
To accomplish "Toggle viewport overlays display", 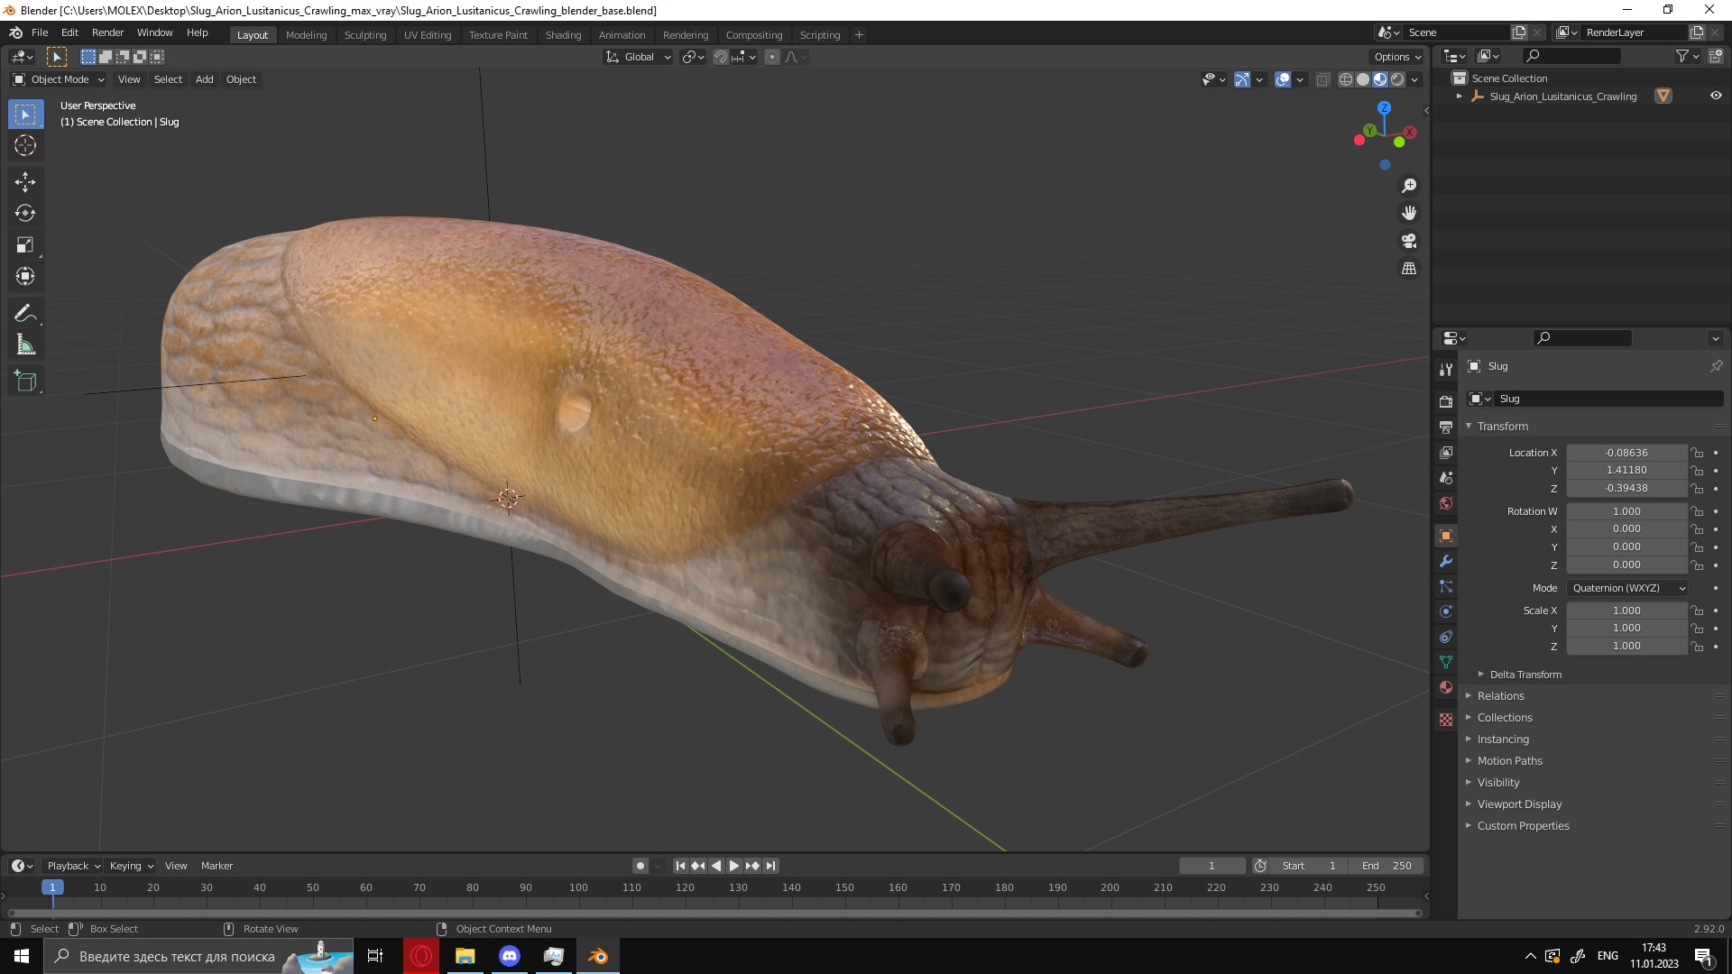I will pos(1283,79).
